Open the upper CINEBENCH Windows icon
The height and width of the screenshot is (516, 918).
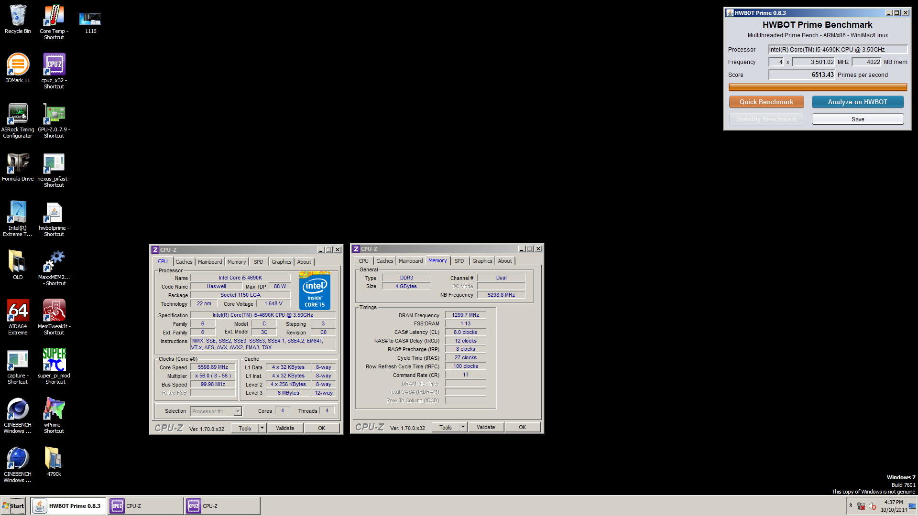(18, 416)
